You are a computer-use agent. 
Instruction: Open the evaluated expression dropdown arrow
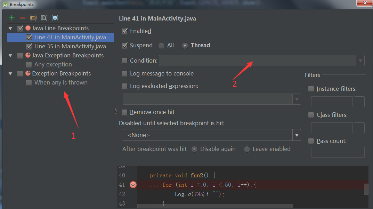297,99
